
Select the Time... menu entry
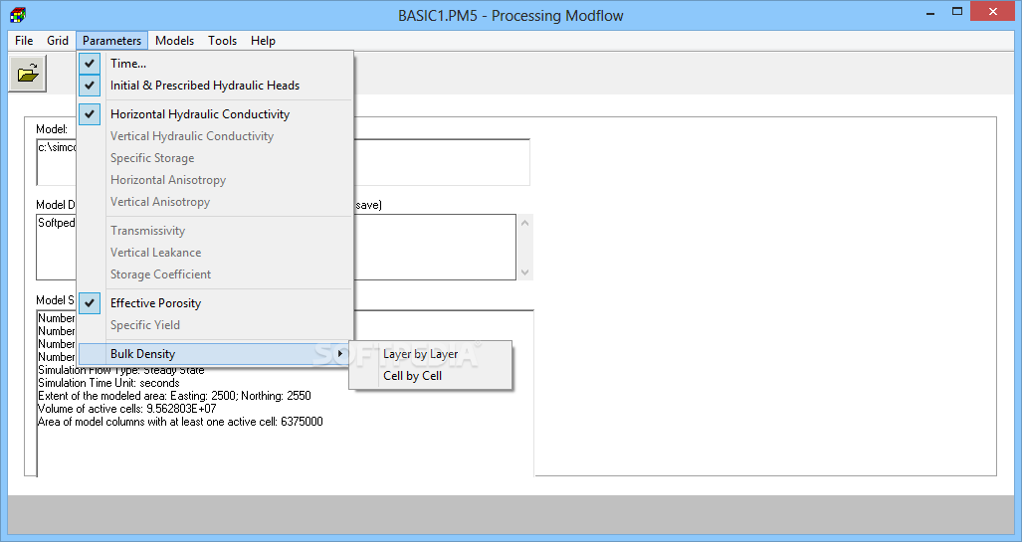click(216, 64)
